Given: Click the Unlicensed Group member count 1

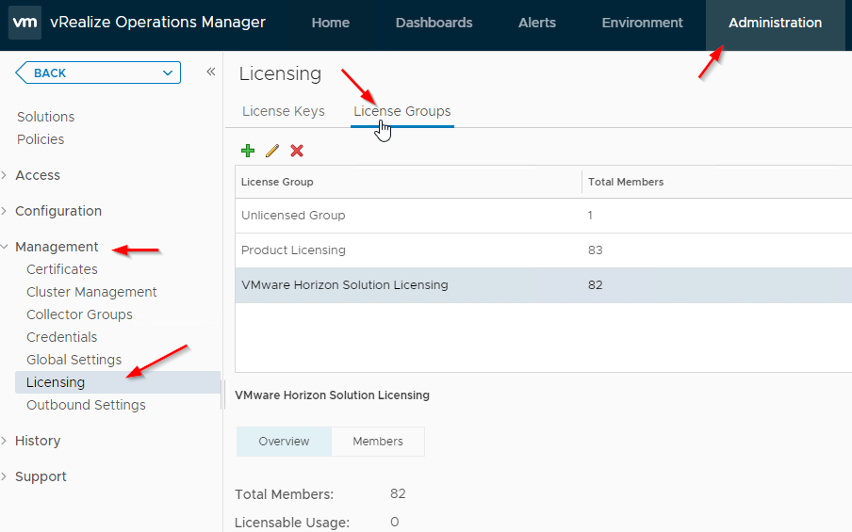Looking at the screenshot, I should pos(590,216).
